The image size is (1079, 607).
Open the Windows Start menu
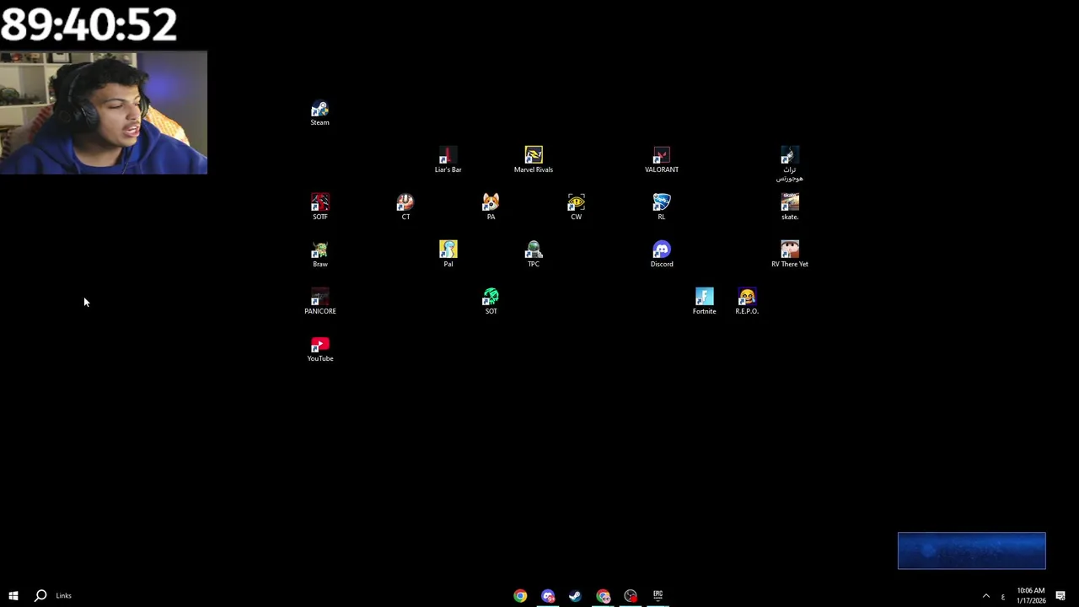[13, 596]
